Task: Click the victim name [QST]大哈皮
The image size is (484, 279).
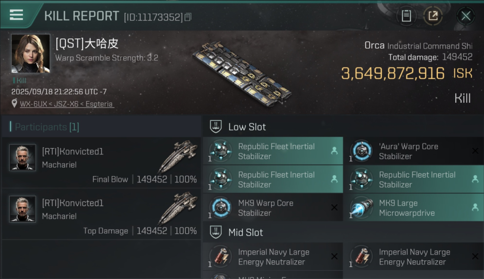Action: click(87, 44)
